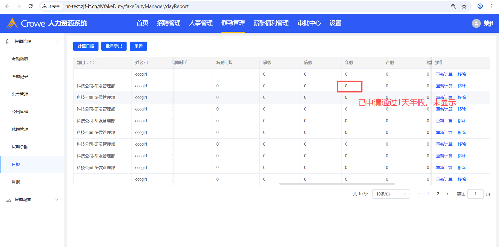Select 月报 in the sidebar
The image size is (499, 247).
(16, 182)
